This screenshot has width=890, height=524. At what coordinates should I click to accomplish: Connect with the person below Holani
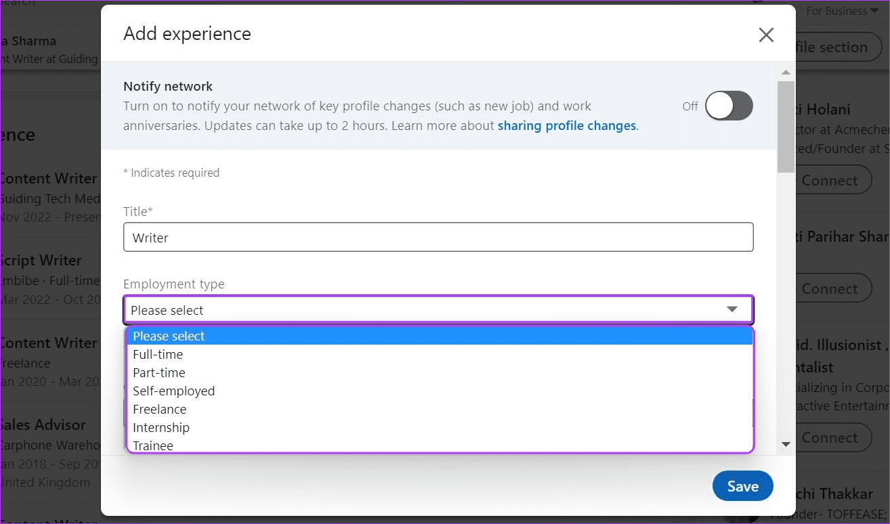[833, 181]
